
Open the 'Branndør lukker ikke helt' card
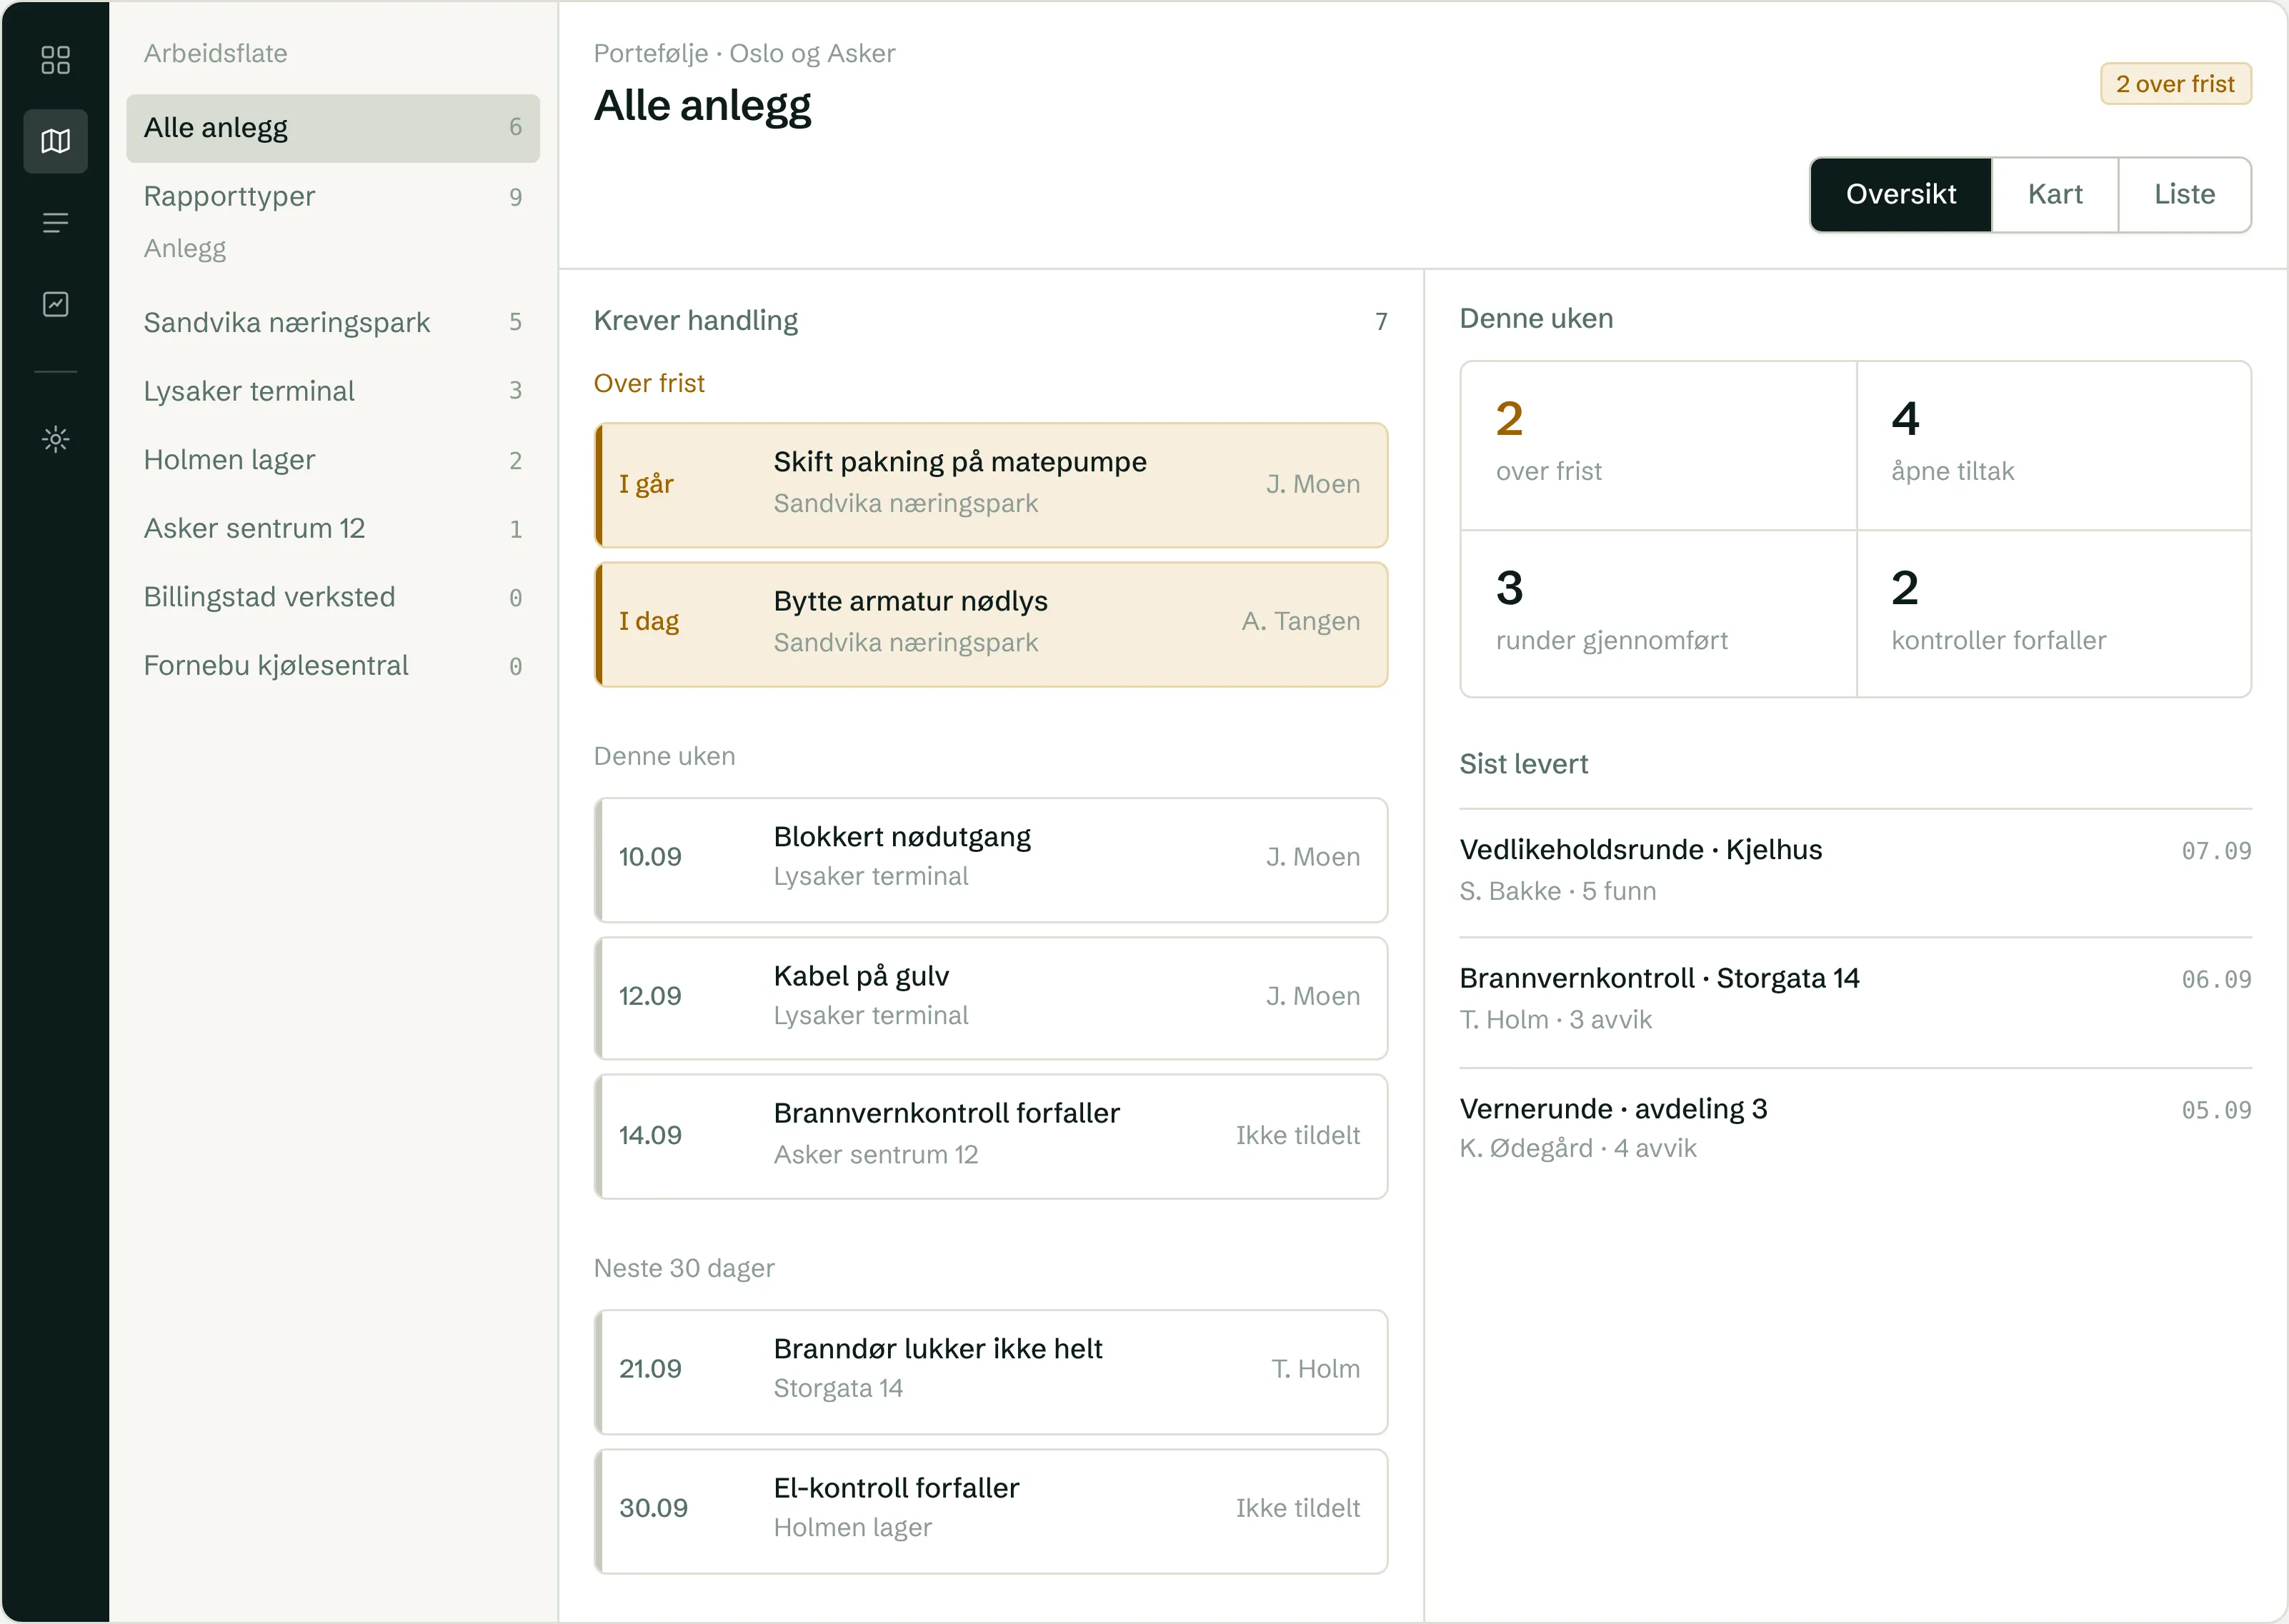pyautogui.click(x=990, y=1372)
